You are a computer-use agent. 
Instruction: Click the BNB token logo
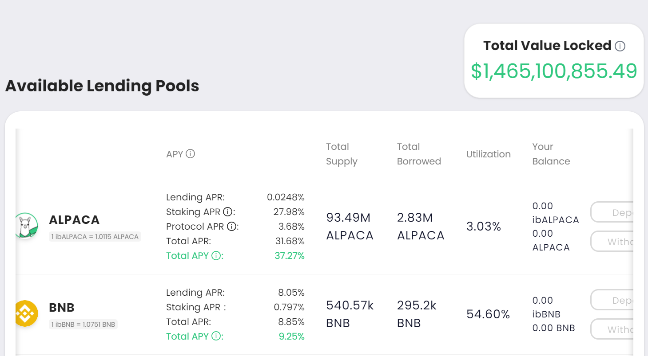(26, 313)
